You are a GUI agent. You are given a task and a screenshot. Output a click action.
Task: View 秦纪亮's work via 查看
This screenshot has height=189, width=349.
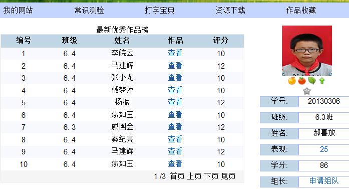(175, 139)
